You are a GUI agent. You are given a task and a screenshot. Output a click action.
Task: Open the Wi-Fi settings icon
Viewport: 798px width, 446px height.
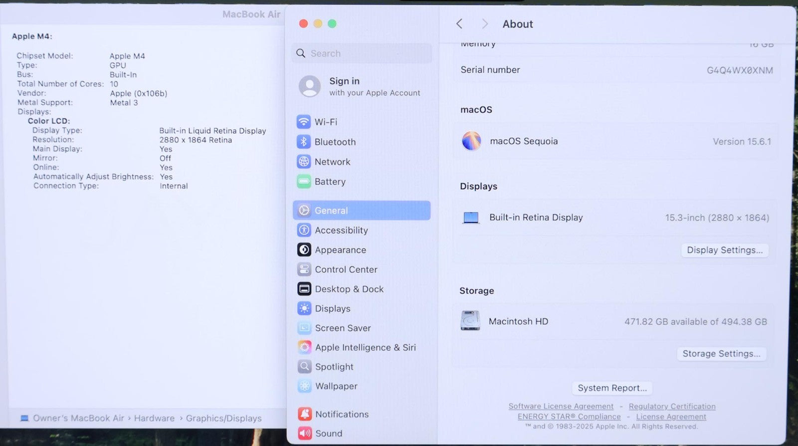303,122
